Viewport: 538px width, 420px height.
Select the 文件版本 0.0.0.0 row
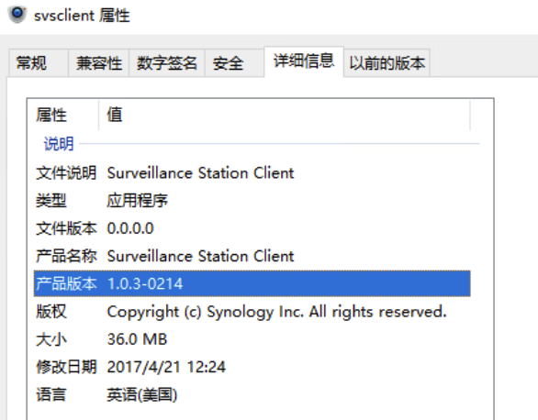coord(252,228)
